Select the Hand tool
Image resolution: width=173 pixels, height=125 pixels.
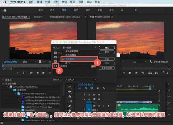(x=70, y=110)
